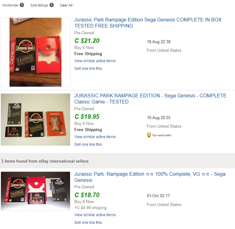Open the Complete In Box Rampage Edition listing title
Image resolution: width=235 pixels, height=229 pixels.
[x=148, y=23]
